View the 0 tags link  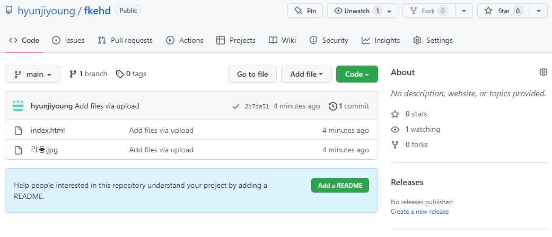coord(131,74)
